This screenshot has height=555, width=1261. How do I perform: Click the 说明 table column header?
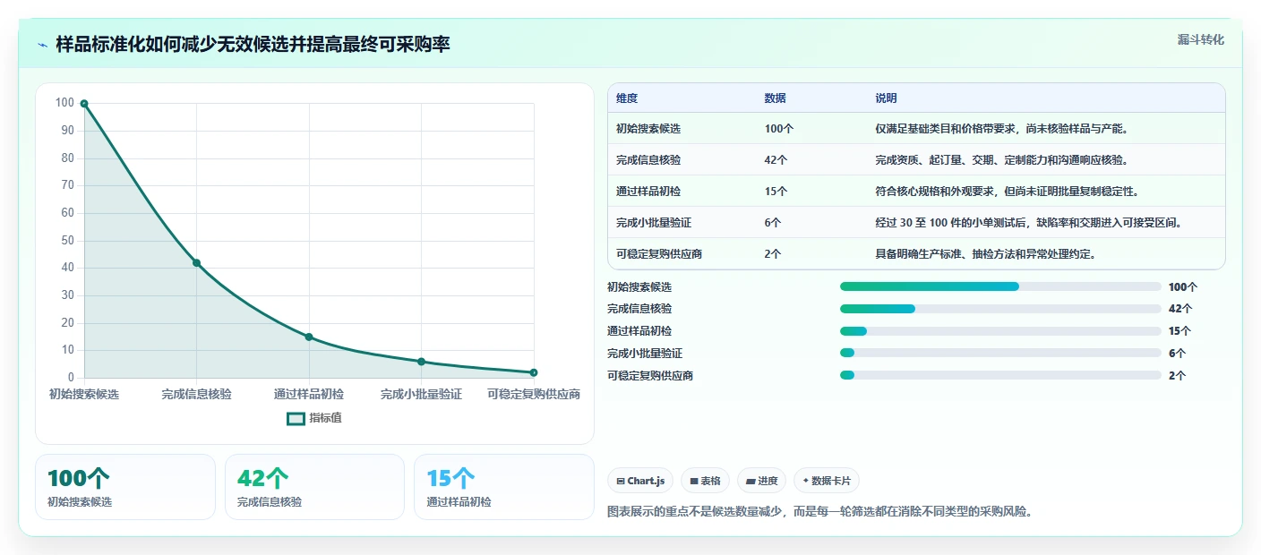(887, 98)
